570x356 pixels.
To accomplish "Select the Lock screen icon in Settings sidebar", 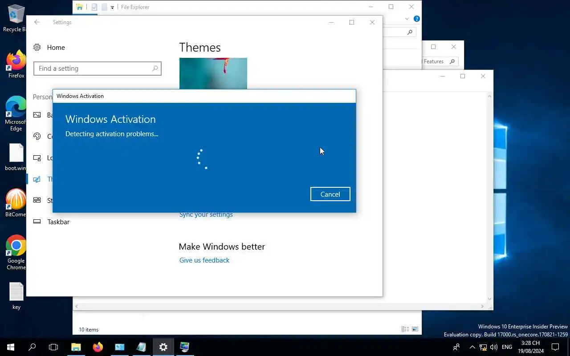I will (x=37, y=158).
